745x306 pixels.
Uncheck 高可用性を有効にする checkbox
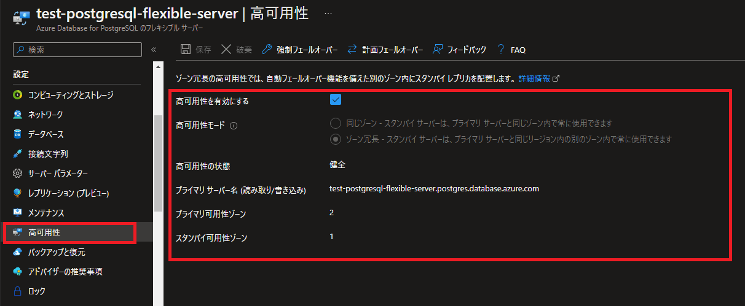[x=336, y=99]
